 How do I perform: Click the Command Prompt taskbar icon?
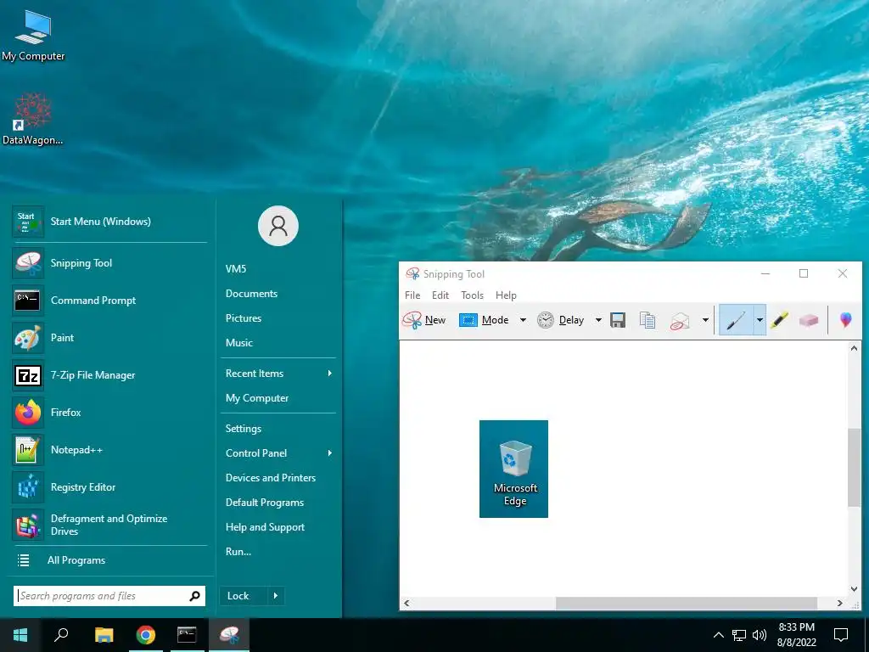pos(187,635)
